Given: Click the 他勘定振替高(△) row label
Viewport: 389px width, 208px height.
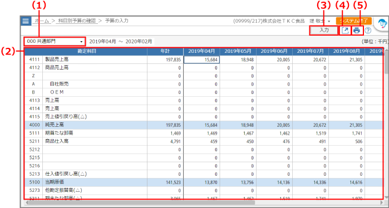Looking at the screenshot, I should pos(63,190).
